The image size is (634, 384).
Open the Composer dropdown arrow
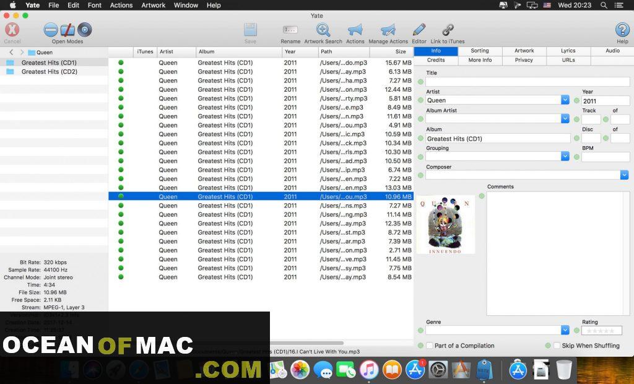click(x=624, y=175)
